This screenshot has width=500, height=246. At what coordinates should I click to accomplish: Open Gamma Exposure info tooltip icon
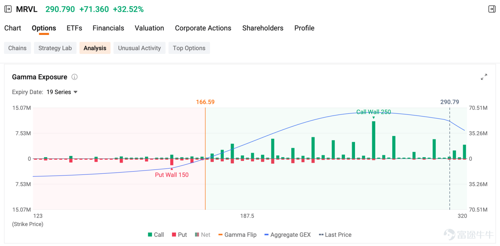74,77
